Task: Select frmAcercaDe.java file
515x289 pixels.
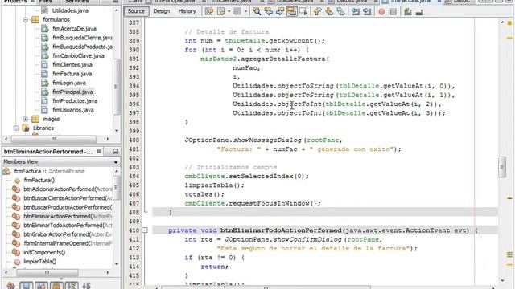Action: click(74, 29)
